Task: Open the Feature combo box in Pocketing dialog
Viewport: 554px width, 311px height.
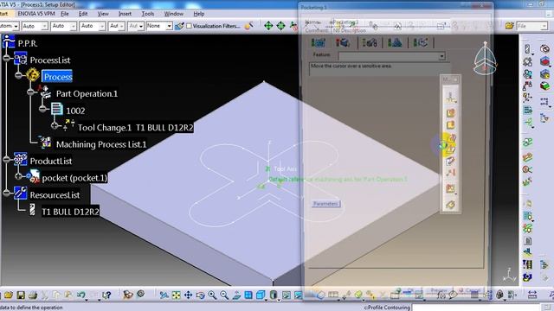Action: [391, 56]
